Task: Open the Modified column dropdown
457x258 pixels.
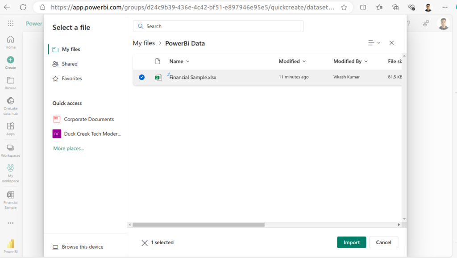Action: [x=304, y=62]
